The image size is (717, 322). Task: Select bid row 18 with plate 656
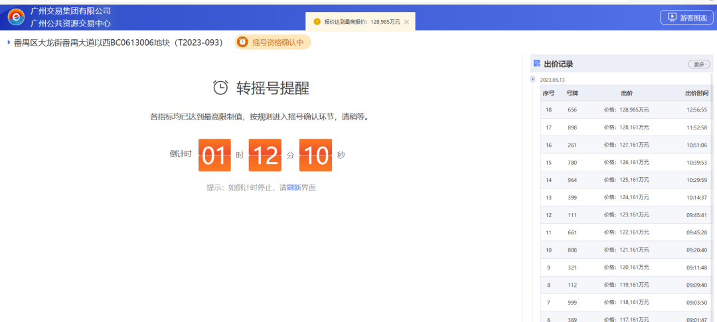coord(625,110)
